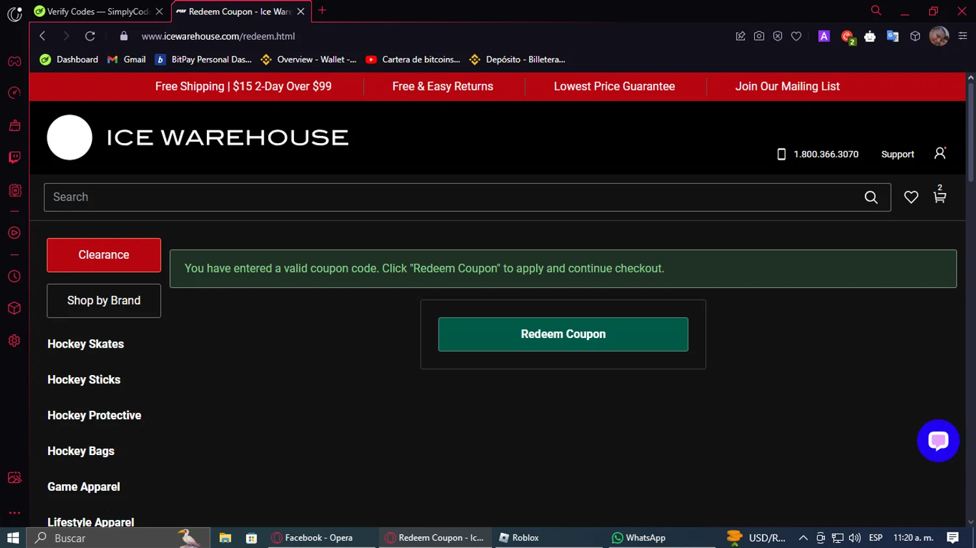Open the Overview - Wallet bookmark
This screenshot has height=548, width=976.
tap(308, 59)
